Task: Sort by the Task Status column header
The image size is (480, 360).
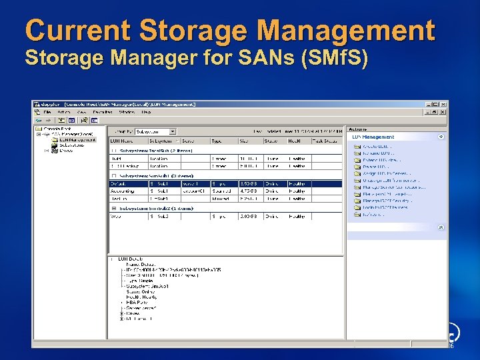Action: coord(327,141)
